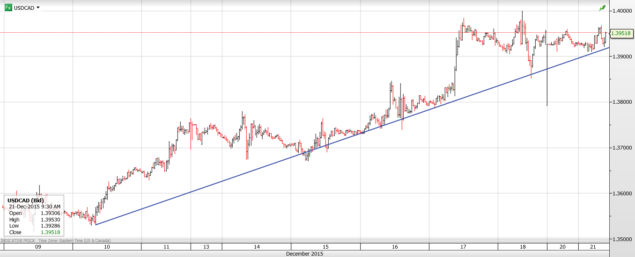Click the current price label 1.39518
The width and height of the screenshot is (635, 257).
point(621,33)
